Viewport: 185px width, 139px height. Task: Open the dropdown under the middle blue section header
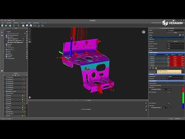(x=175, y=76)
